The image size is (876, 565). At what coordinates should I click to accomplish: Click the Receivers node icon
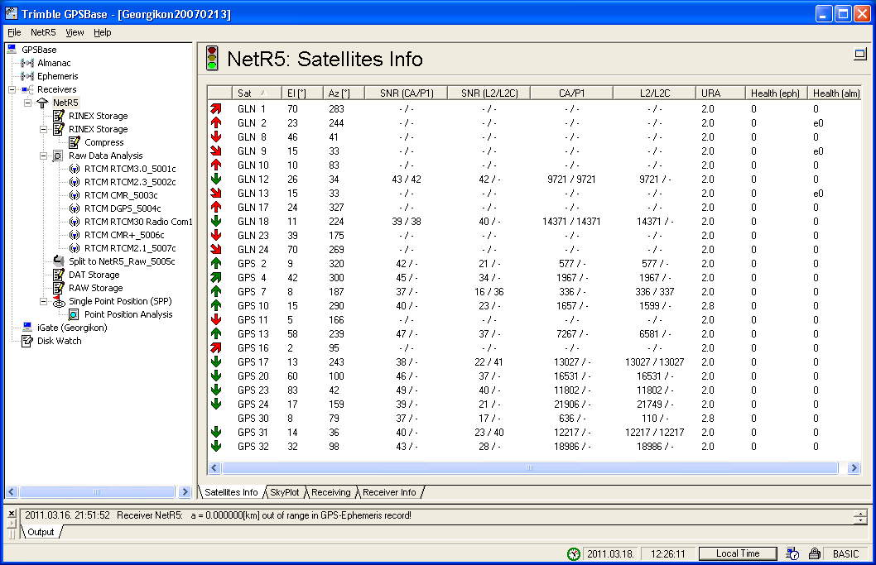coord(27,89)
